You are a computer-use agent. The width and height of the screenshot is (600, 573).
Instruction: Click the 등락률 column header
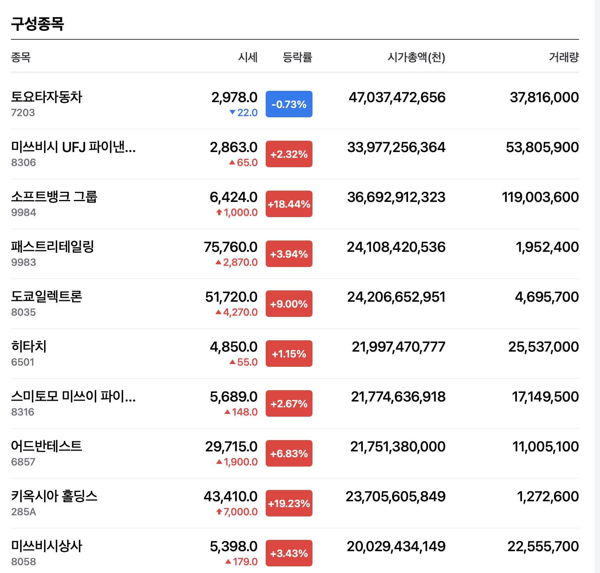pos(297,57)
